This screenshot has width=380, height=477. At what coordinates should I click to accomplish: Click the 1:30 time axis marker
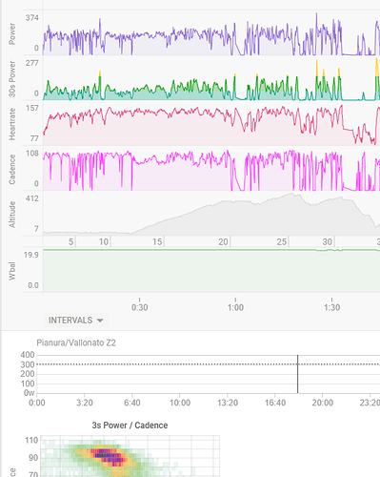[x=332, y=307]
